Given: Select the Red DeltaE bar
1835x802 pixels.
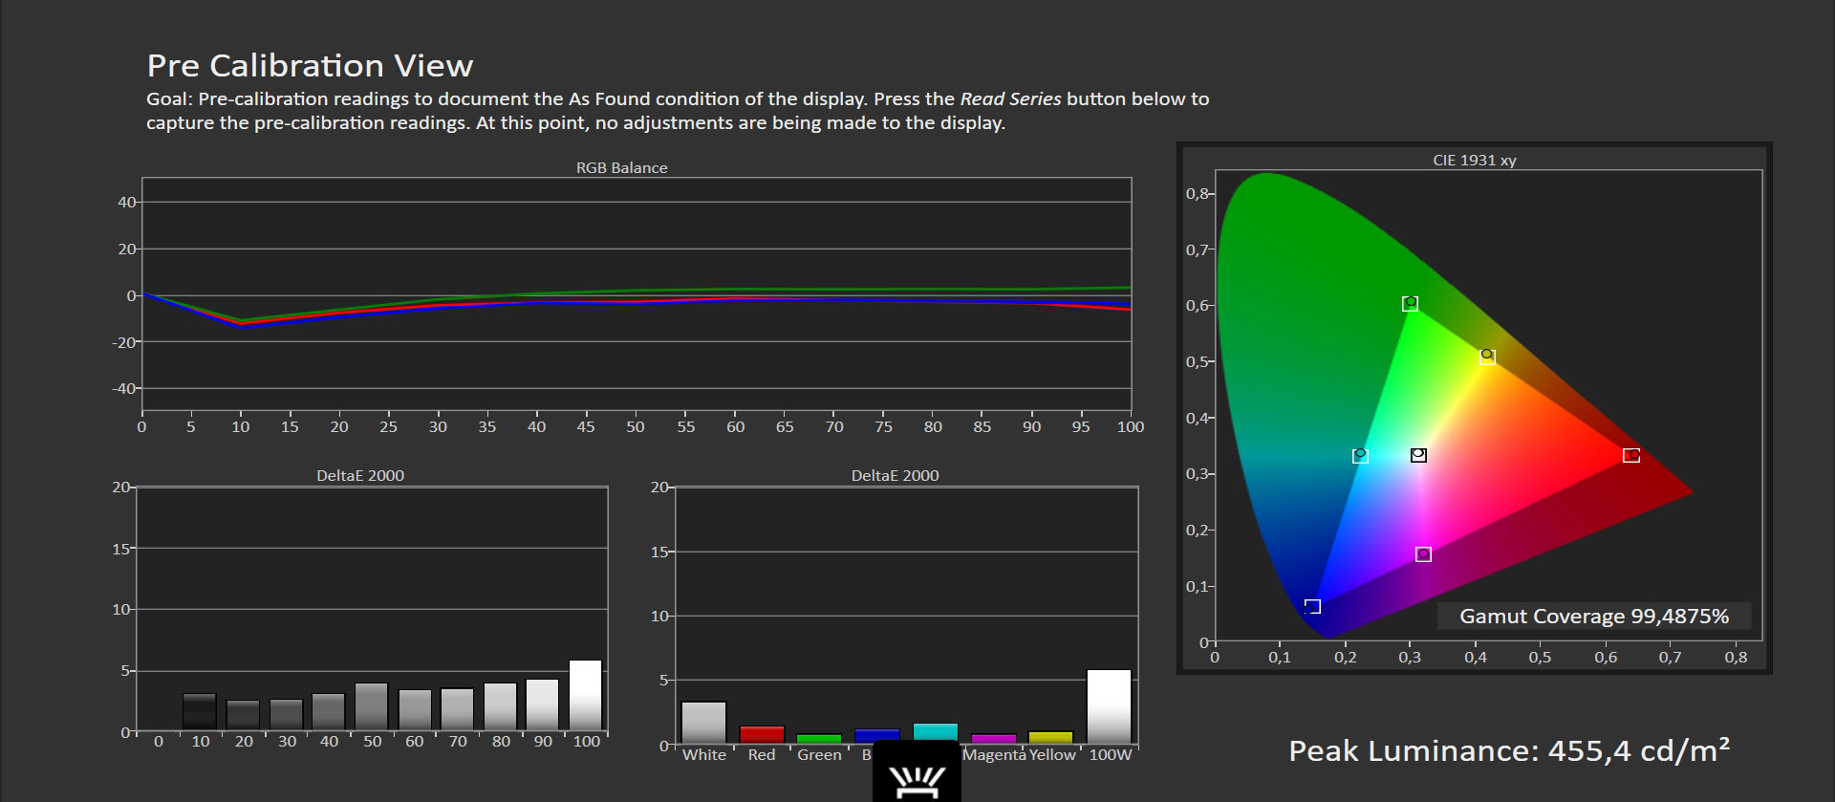Looking at the screenshot, I should click(x=762, y=735).
